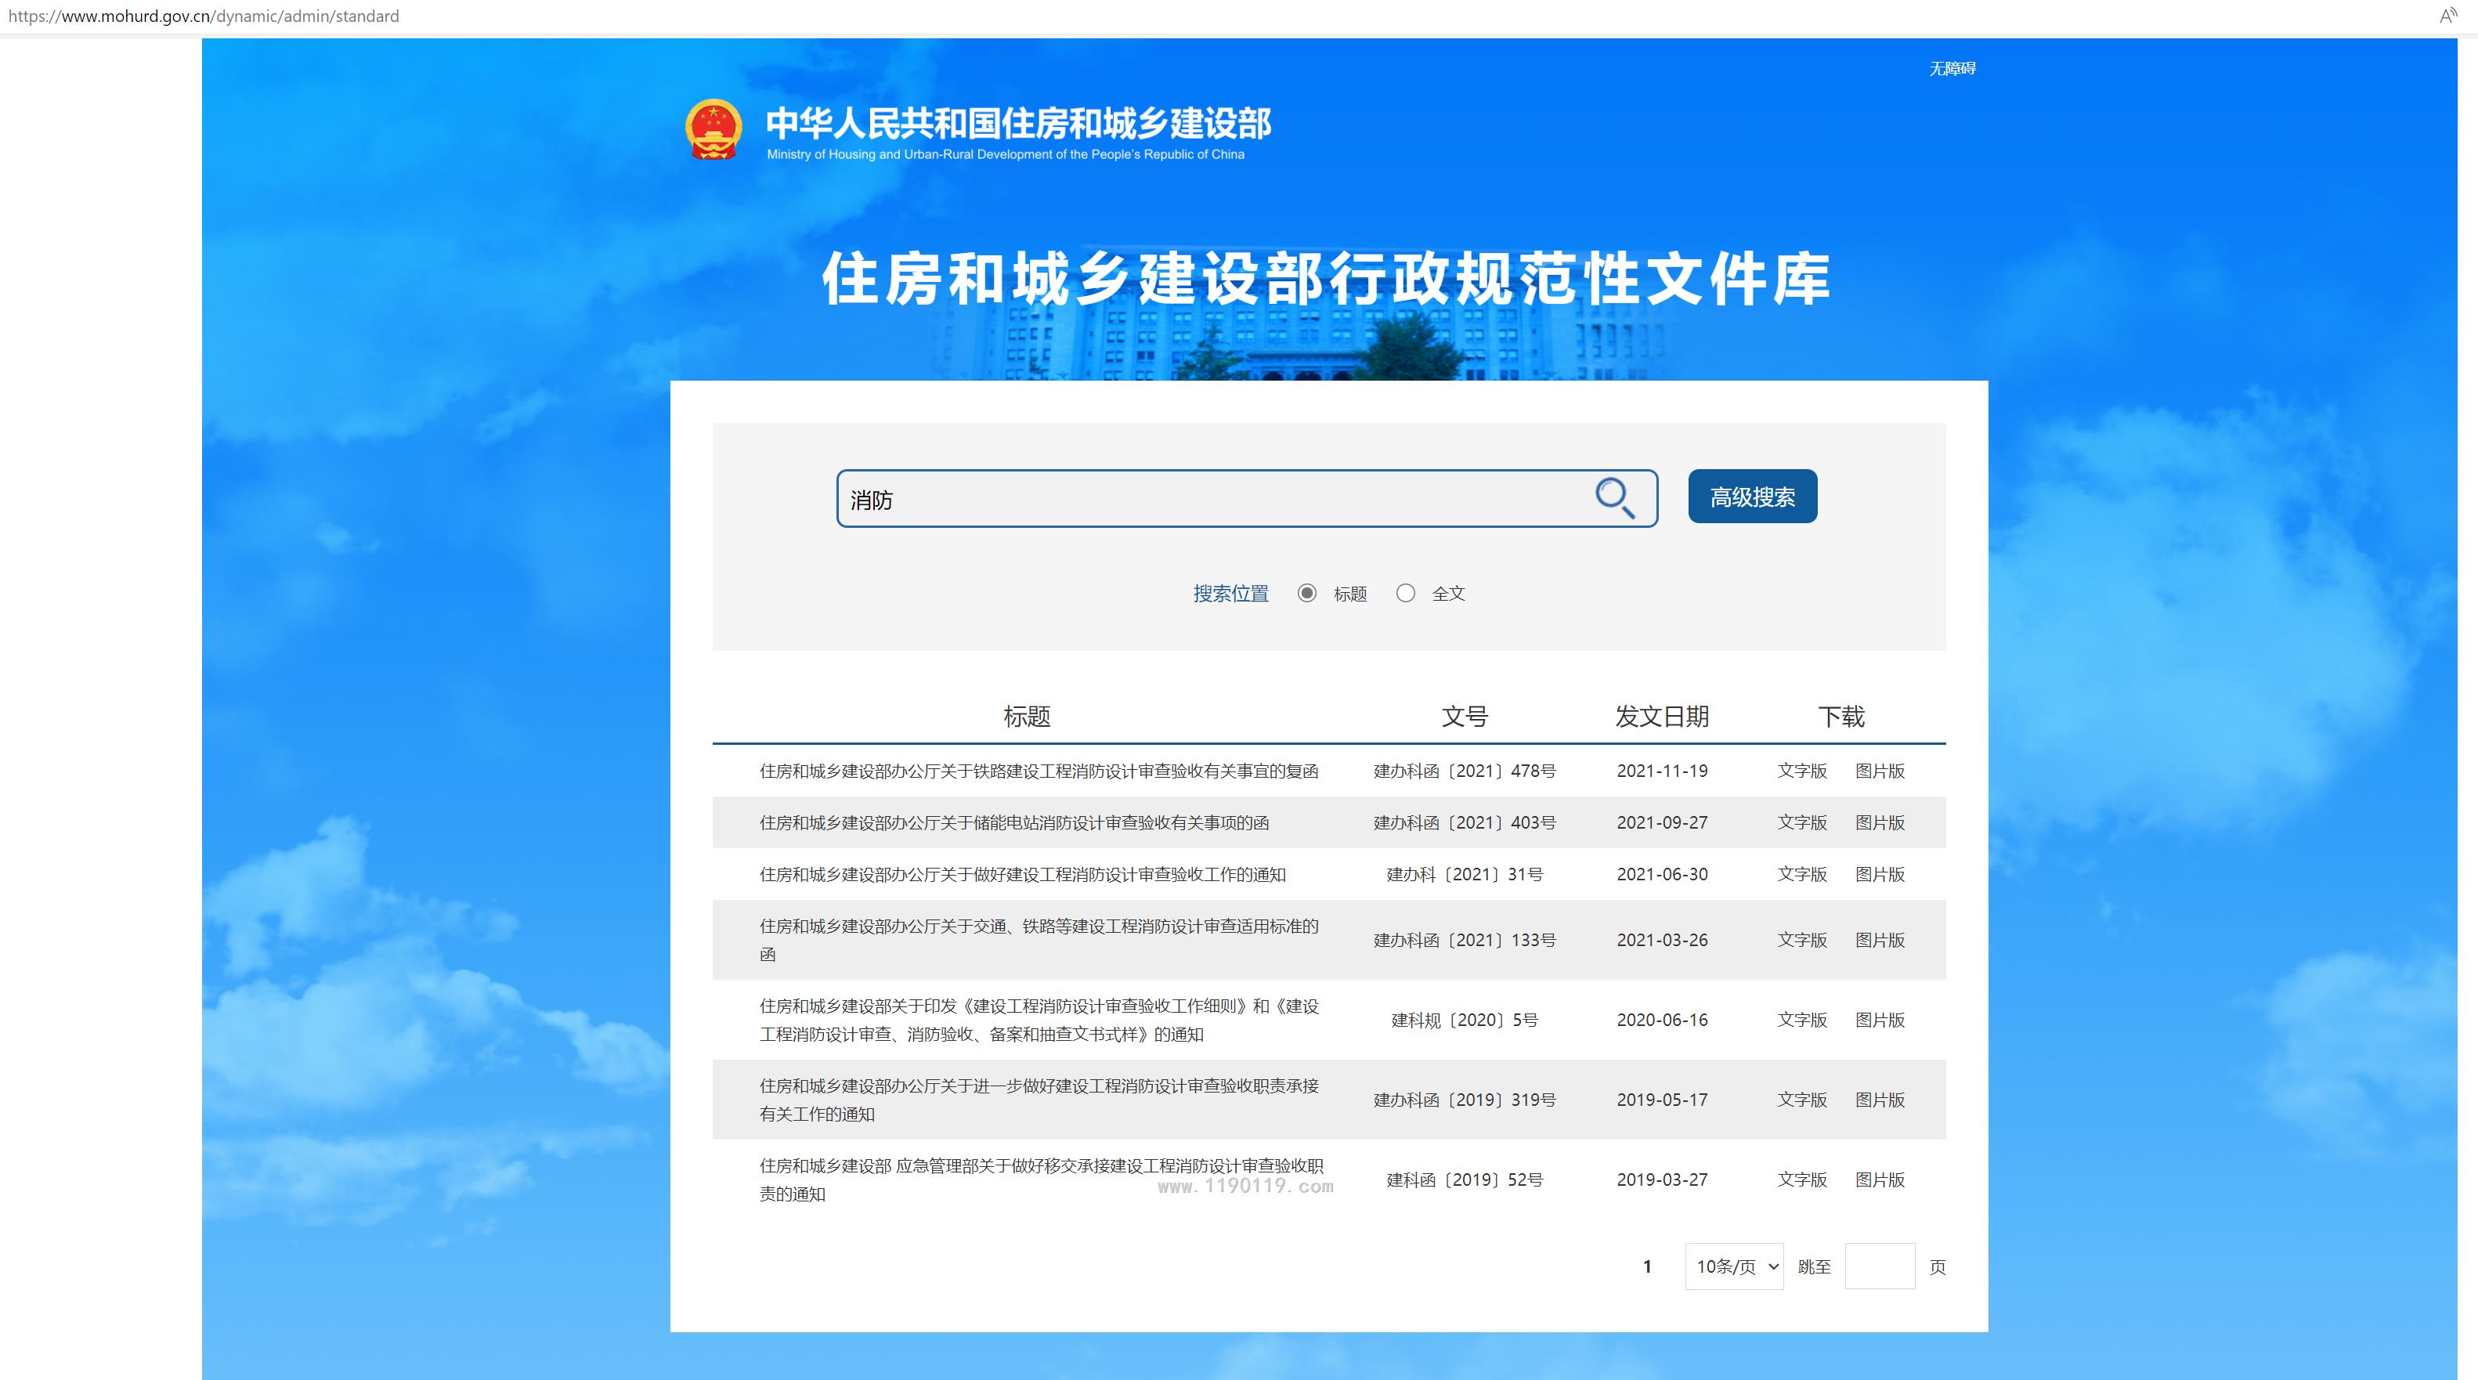Download 图片版 for the 2020-06-16 document
Image resolution: width=2478 pixels, height=1380 pixels.
click(x=1880, y=1021)
